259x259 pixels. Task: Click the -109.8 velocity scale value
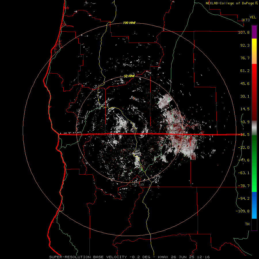click(x=243, y=211)
